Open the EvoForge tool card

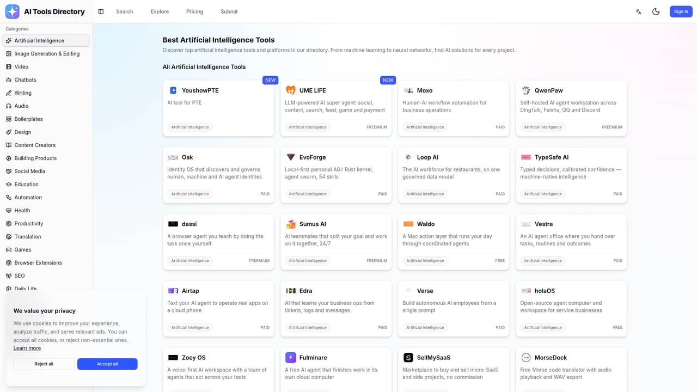336,175
